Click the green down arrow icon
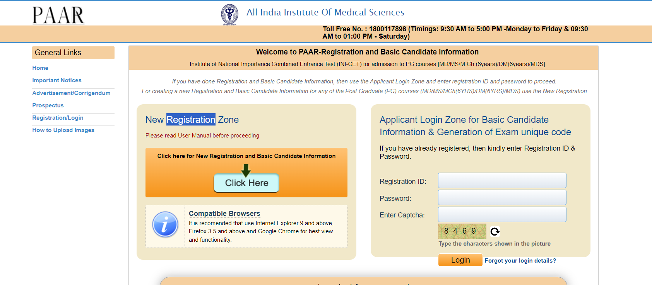This screenshot has height=285, width=652. click(x=246, y=170)
